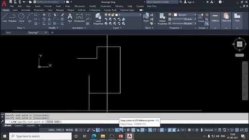Open the workspace switching gear in status bar
Viewport: 249px width, 140px height.
[189, 130]
